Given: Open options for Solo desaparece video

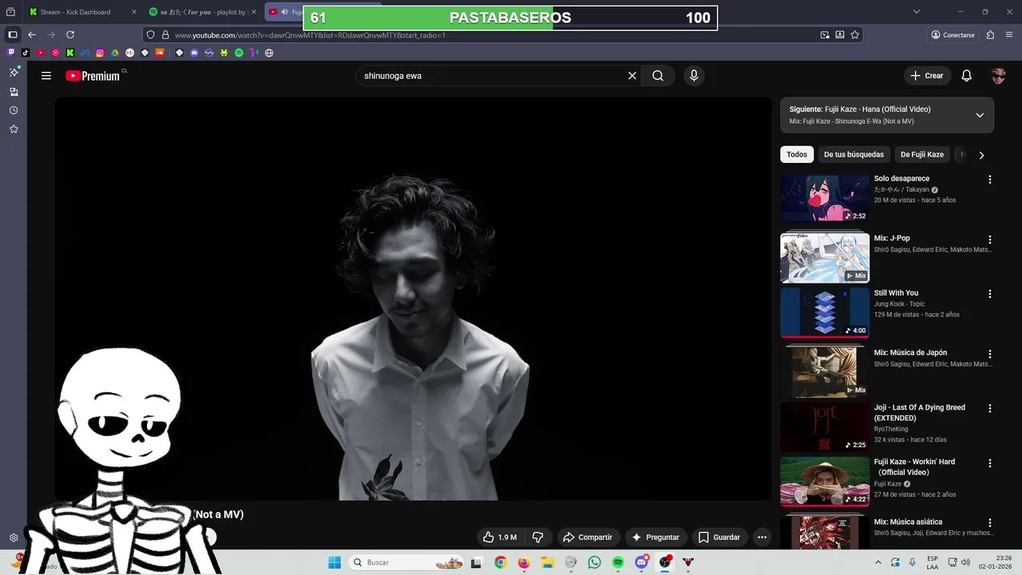Looking at the screenshot, I should 990,180.
